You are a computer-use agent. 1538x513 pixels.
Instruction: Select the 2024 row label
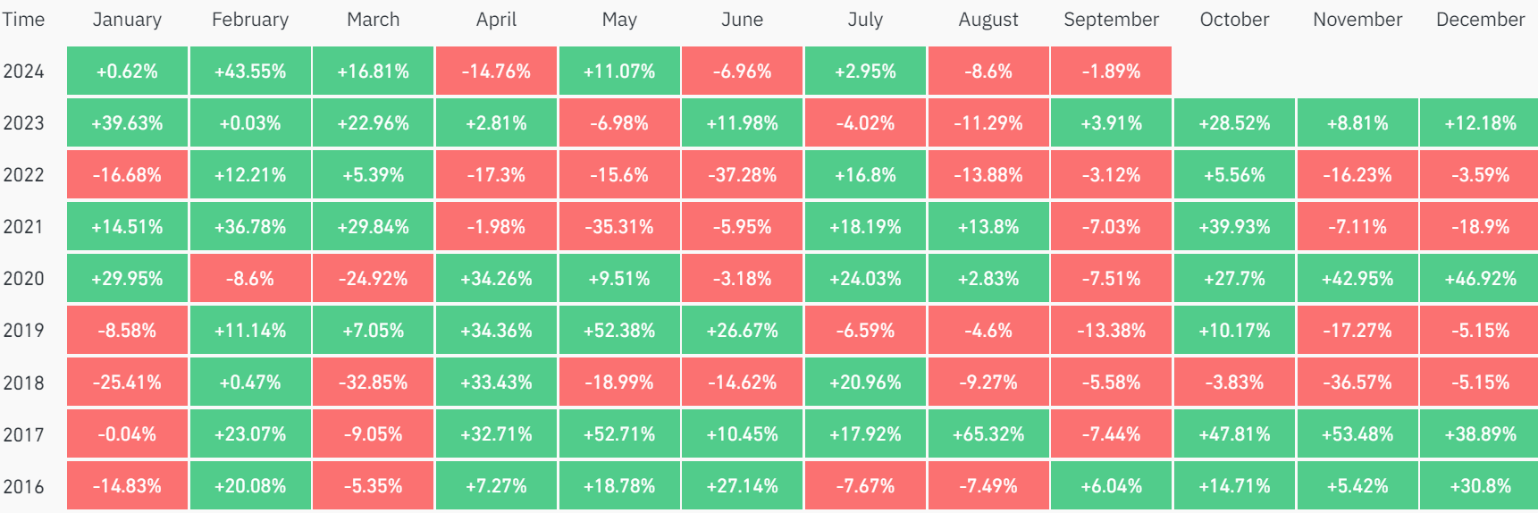(23, 71)
